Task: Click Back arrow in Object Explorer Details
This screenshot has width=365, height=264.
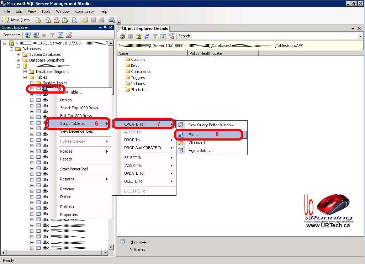Action: [122, 36]
